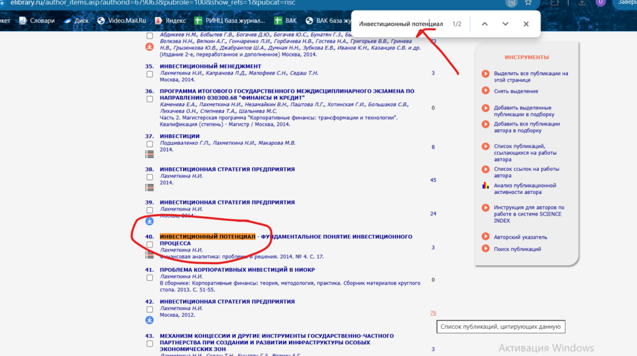Click the orange arrow icon beside Поиск публикаций
The height and width of the screenshot is (356, 637).
[x=485, y=248]
